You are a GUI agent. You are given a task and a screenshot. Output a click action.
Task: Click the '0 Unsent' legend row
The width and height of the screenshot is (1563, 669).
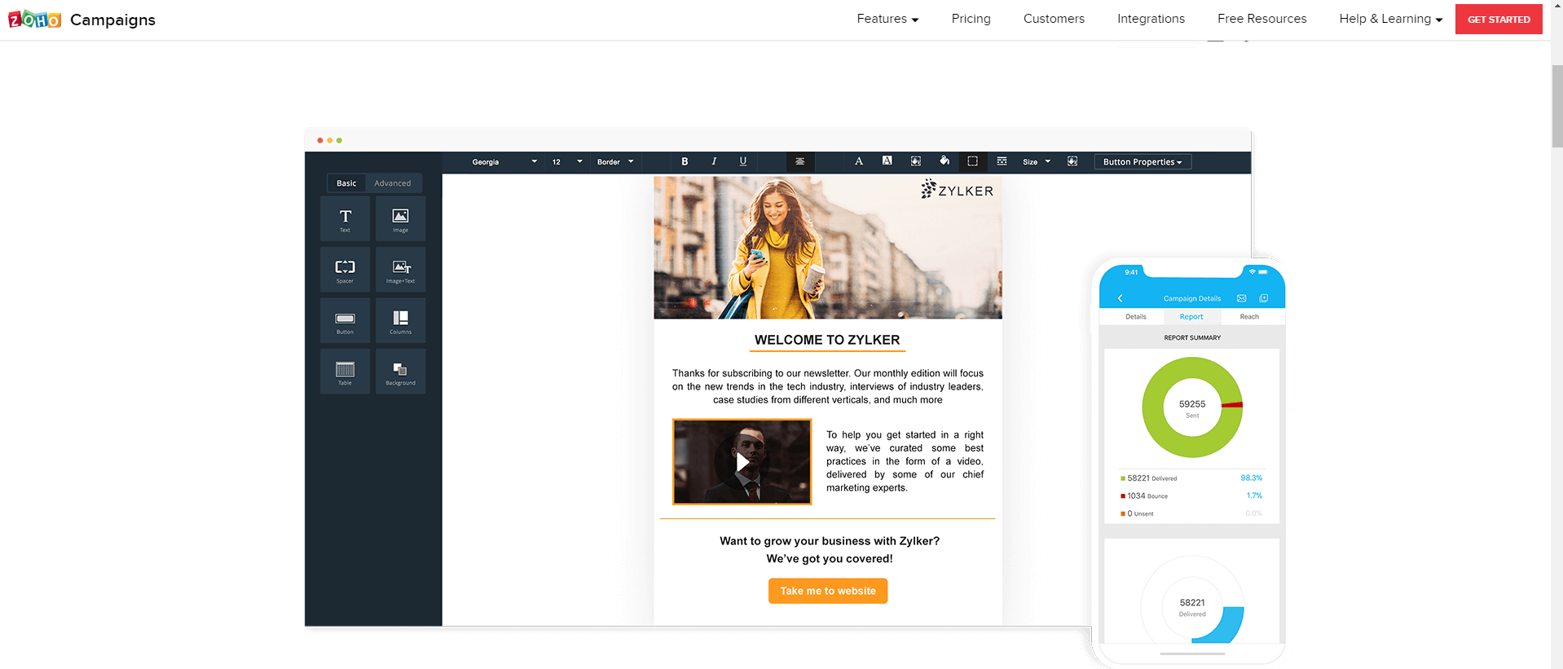[1191, 513]
